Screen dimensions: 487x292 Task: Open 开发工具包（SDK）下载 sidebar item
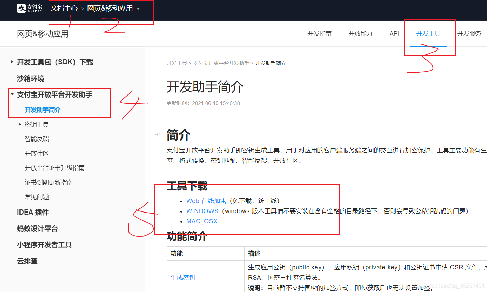(x=55, y=62)
